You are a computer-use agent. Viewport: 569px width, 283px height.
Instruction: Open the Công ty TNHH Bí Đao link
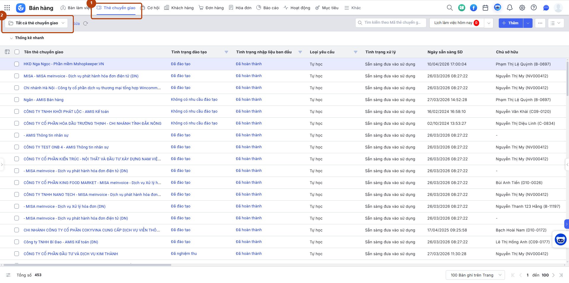[61, 242]
